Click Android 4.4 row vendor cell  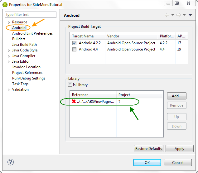131,49
